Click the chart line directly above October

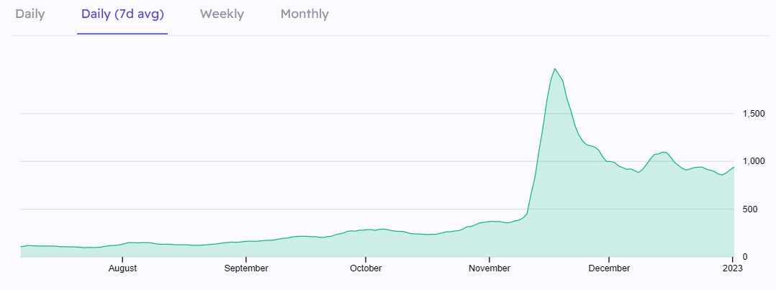(366, 230)
